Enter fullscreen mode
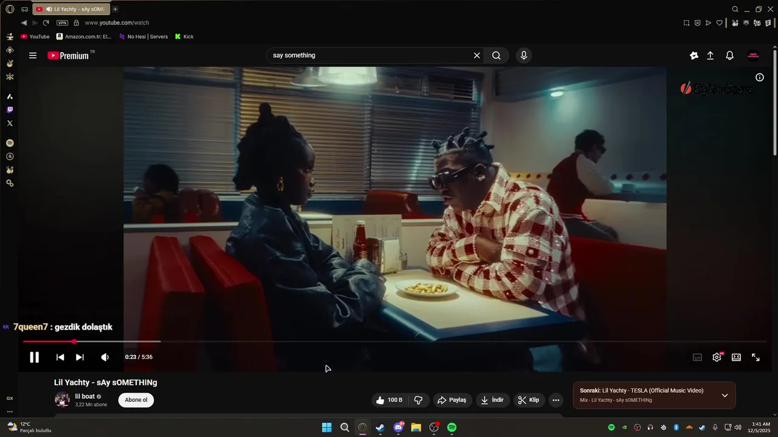778x437 pixels. [756, 357]
